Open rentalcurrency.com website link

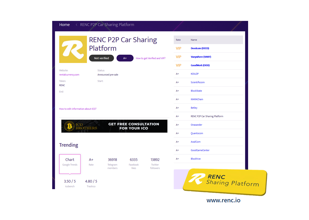pos(69,75)
